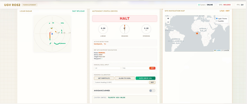
Task: Zoom in on the GPS map
Action: point(168,18)
